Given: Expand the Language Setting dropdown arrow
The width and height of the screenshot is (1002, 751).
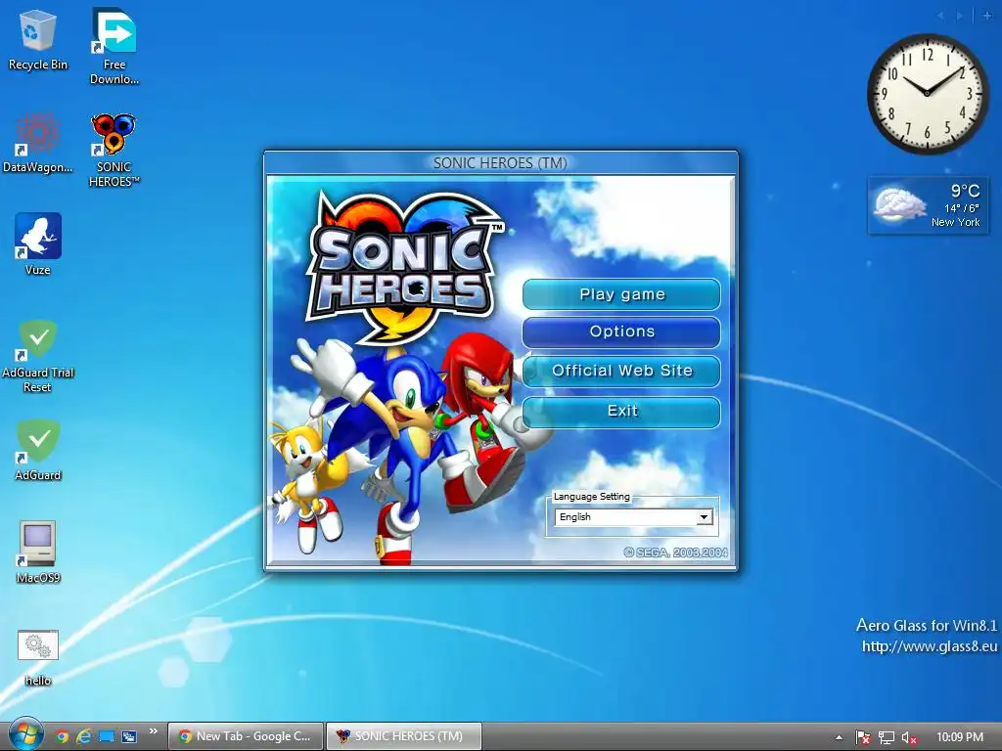Looking at the screenshot, I should tap(704, 516).
